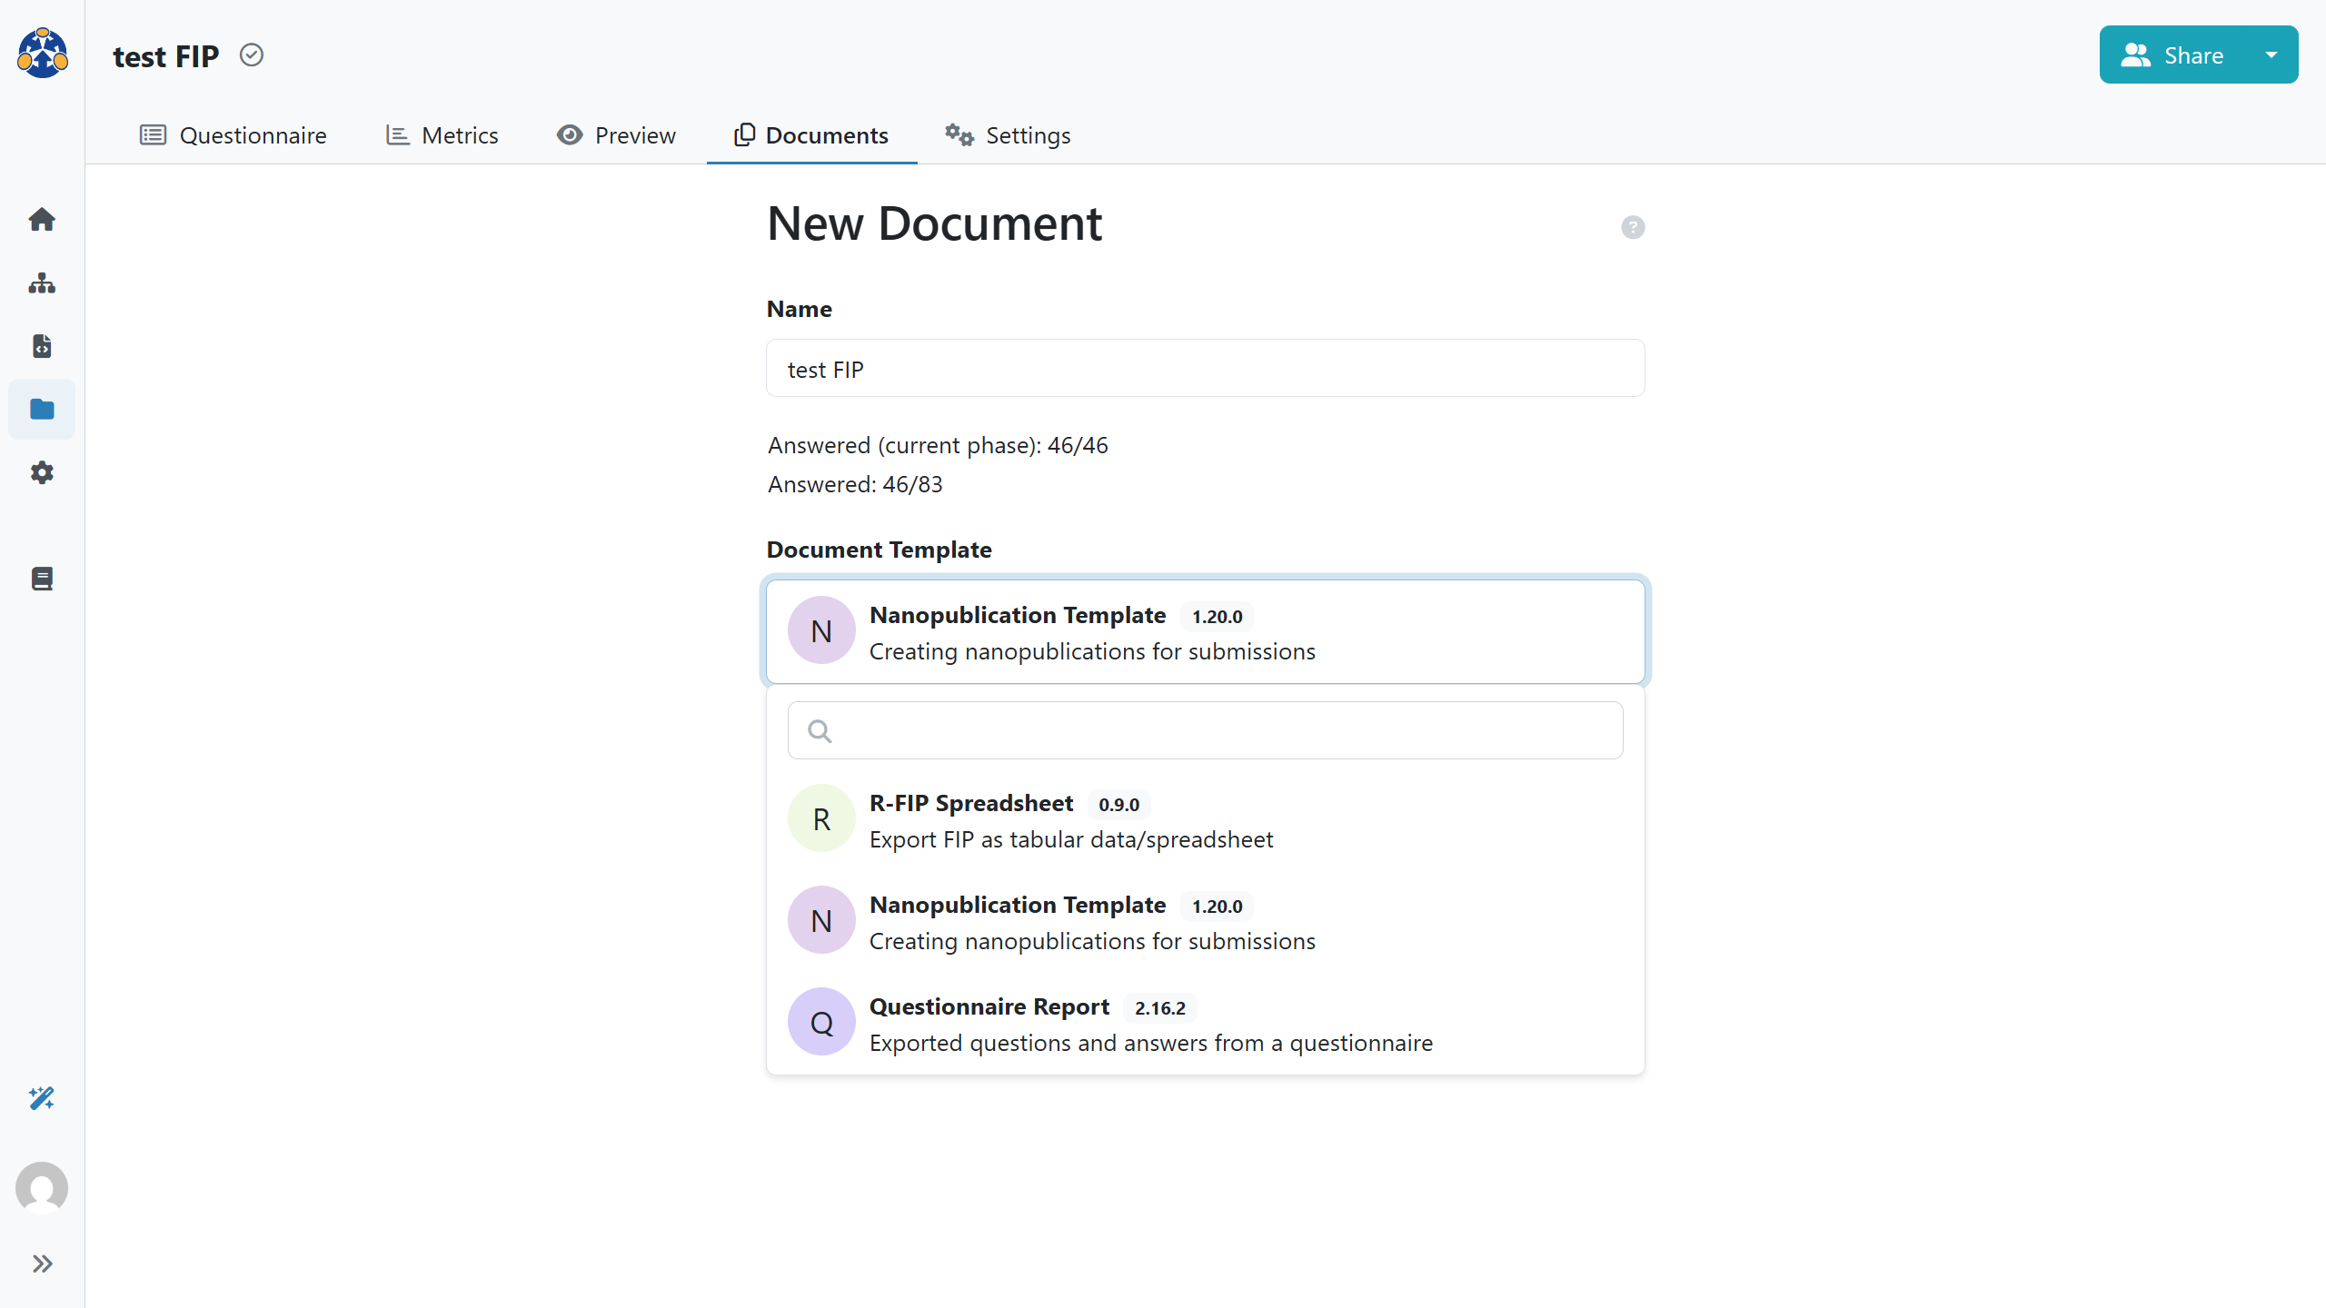
Task: Click the Q avatar for Questionnaire Report
Action: click(x=821, y=1022)
